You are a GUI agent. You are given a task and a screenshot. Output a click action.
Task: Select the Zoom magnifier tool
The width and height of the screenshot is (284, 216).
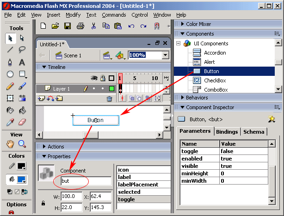(x=22, y=144)
